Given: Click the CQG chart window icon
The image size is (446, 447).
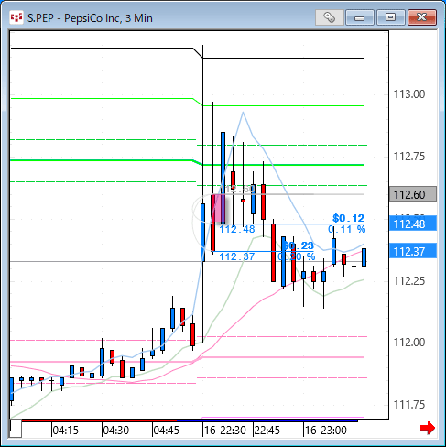Looking at the screenshot, I should (16, 17).
